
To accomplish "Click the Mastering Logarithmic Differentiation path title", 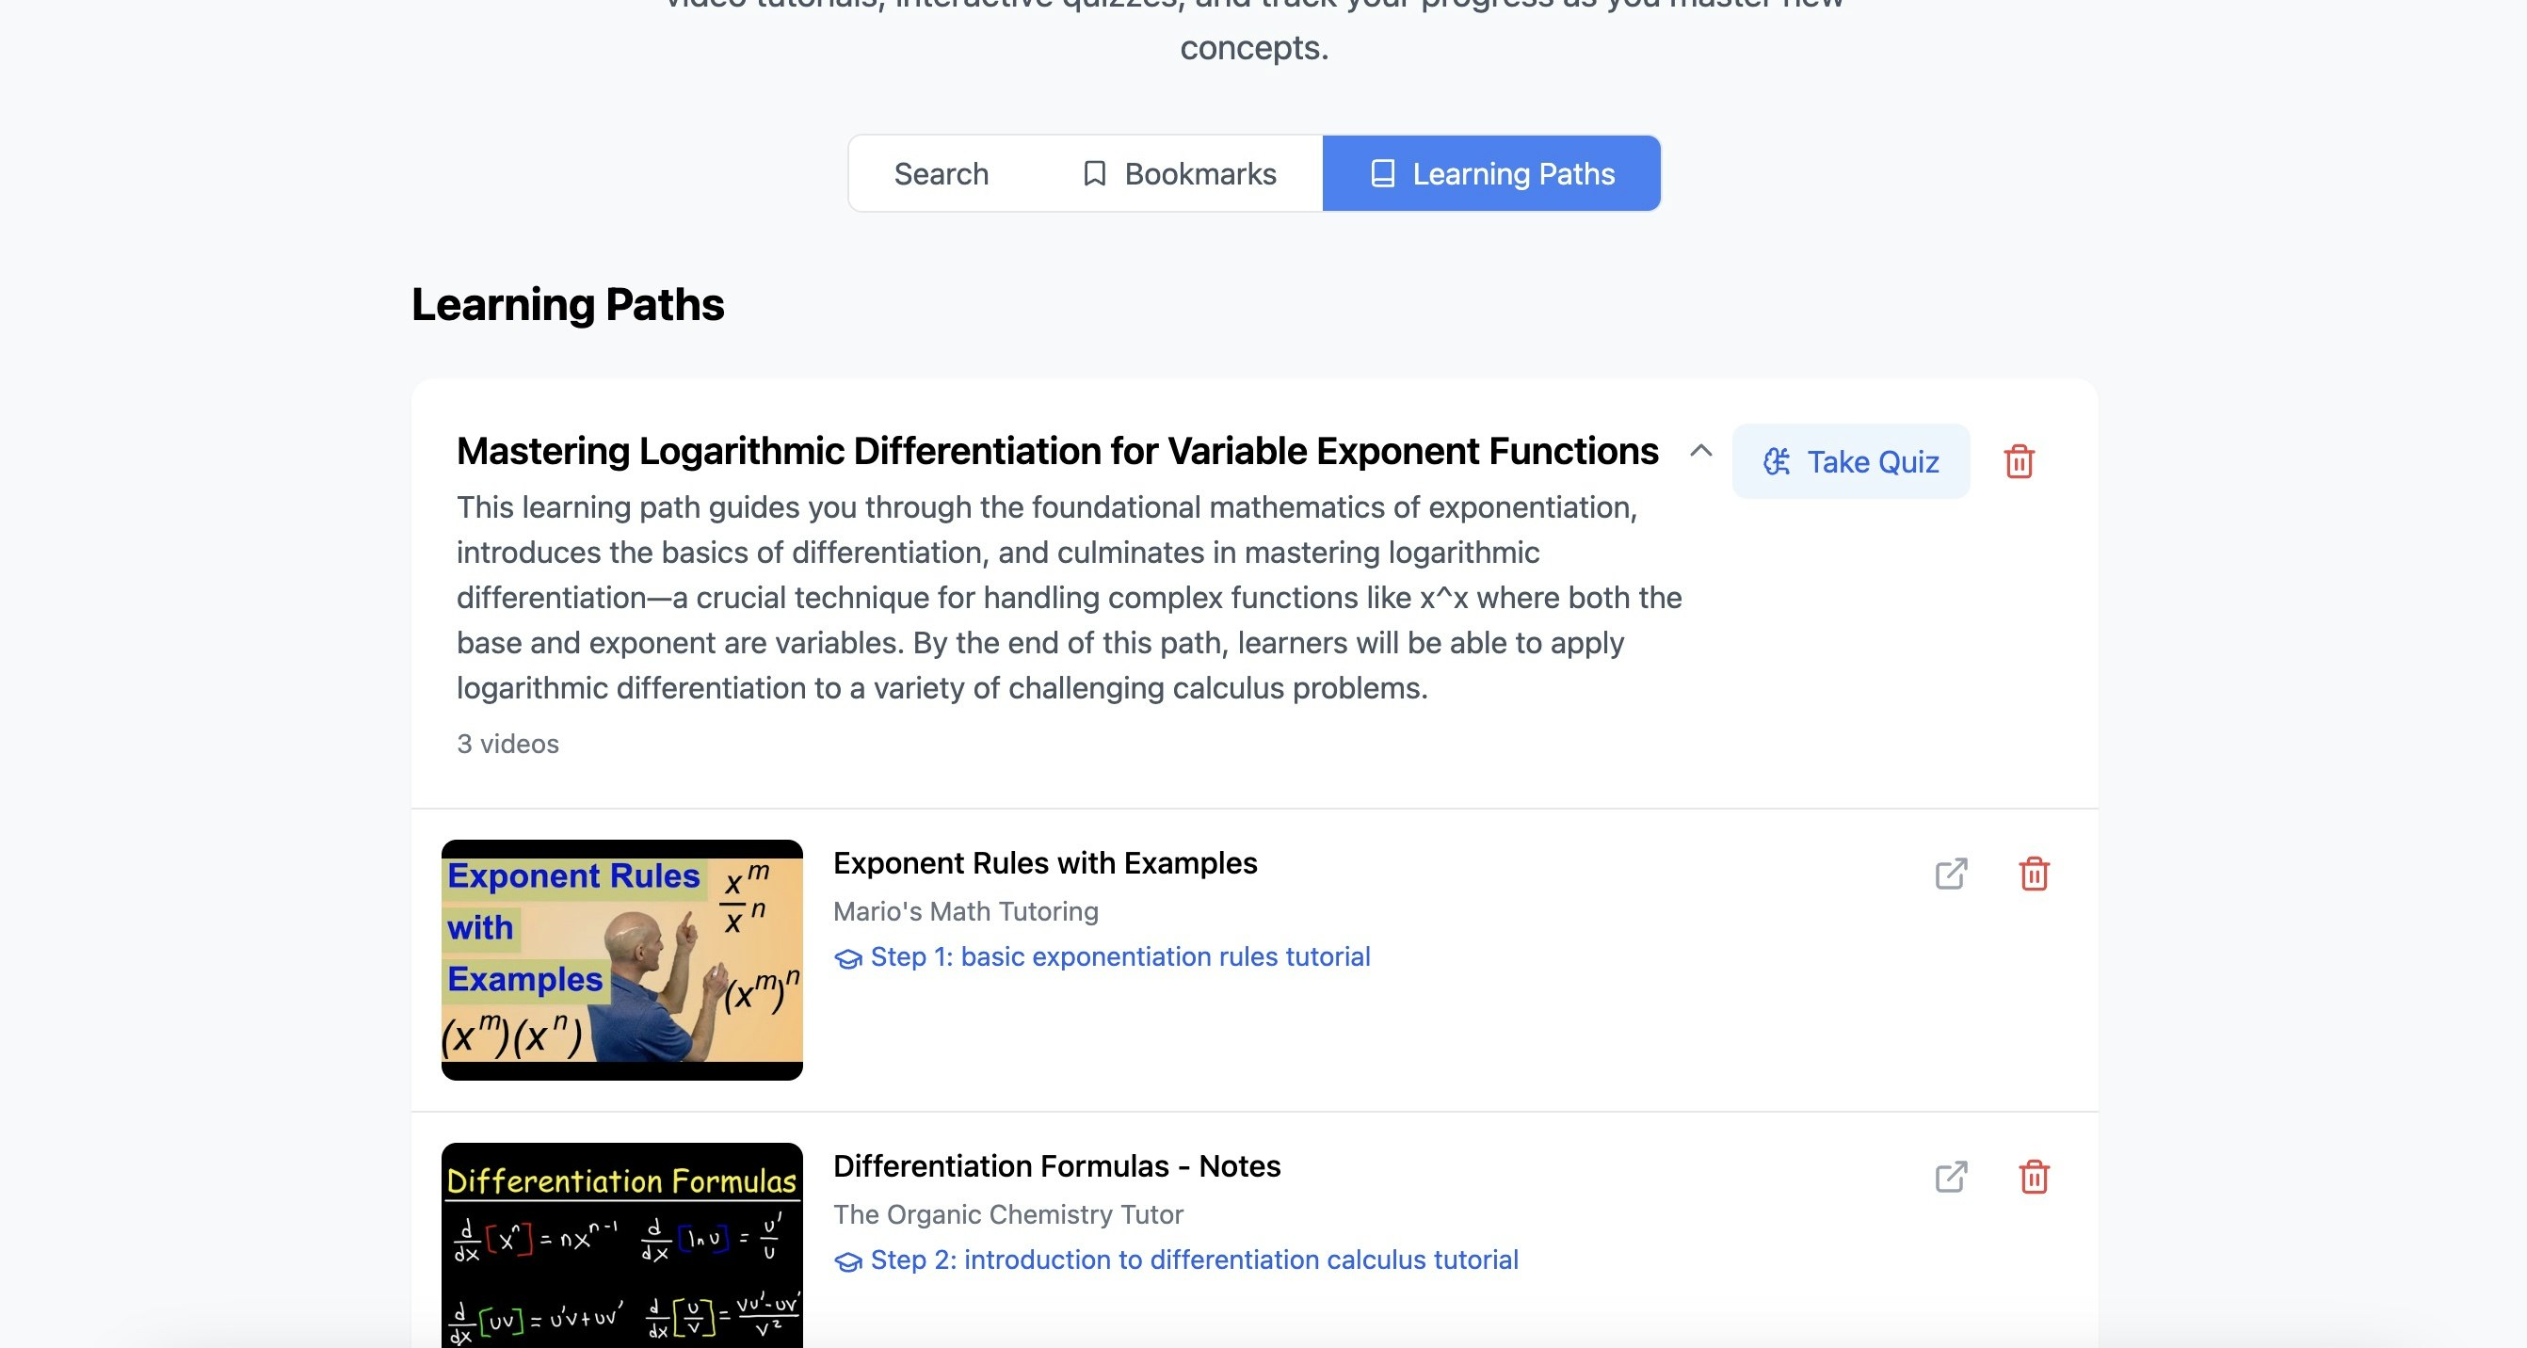I will (1056, 451).
